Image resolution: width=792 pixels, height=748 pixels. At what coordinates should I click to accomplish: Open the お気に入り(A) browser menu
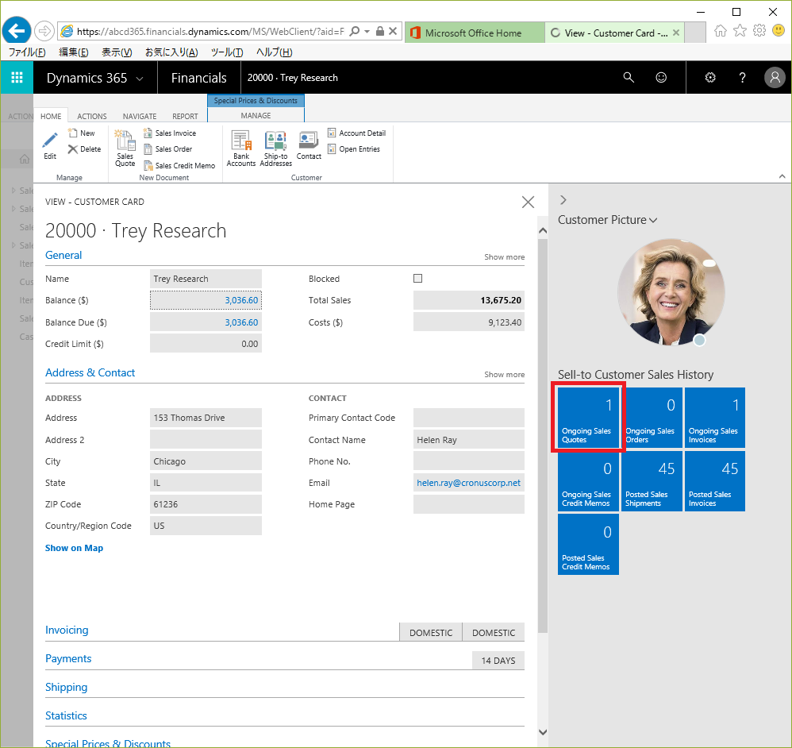171,52
